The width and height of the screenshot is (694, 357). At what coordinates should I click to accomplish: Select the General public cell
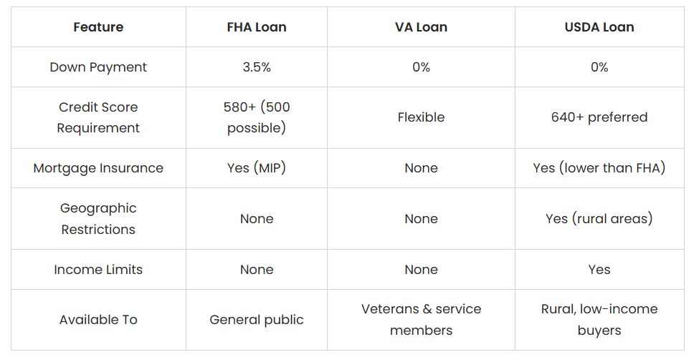pyautogui.click(x=257, y=320)
